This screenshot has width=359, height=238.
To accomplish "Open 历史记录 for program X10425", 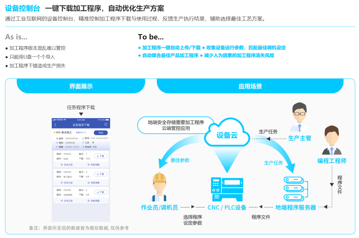I will click(67, 201).
